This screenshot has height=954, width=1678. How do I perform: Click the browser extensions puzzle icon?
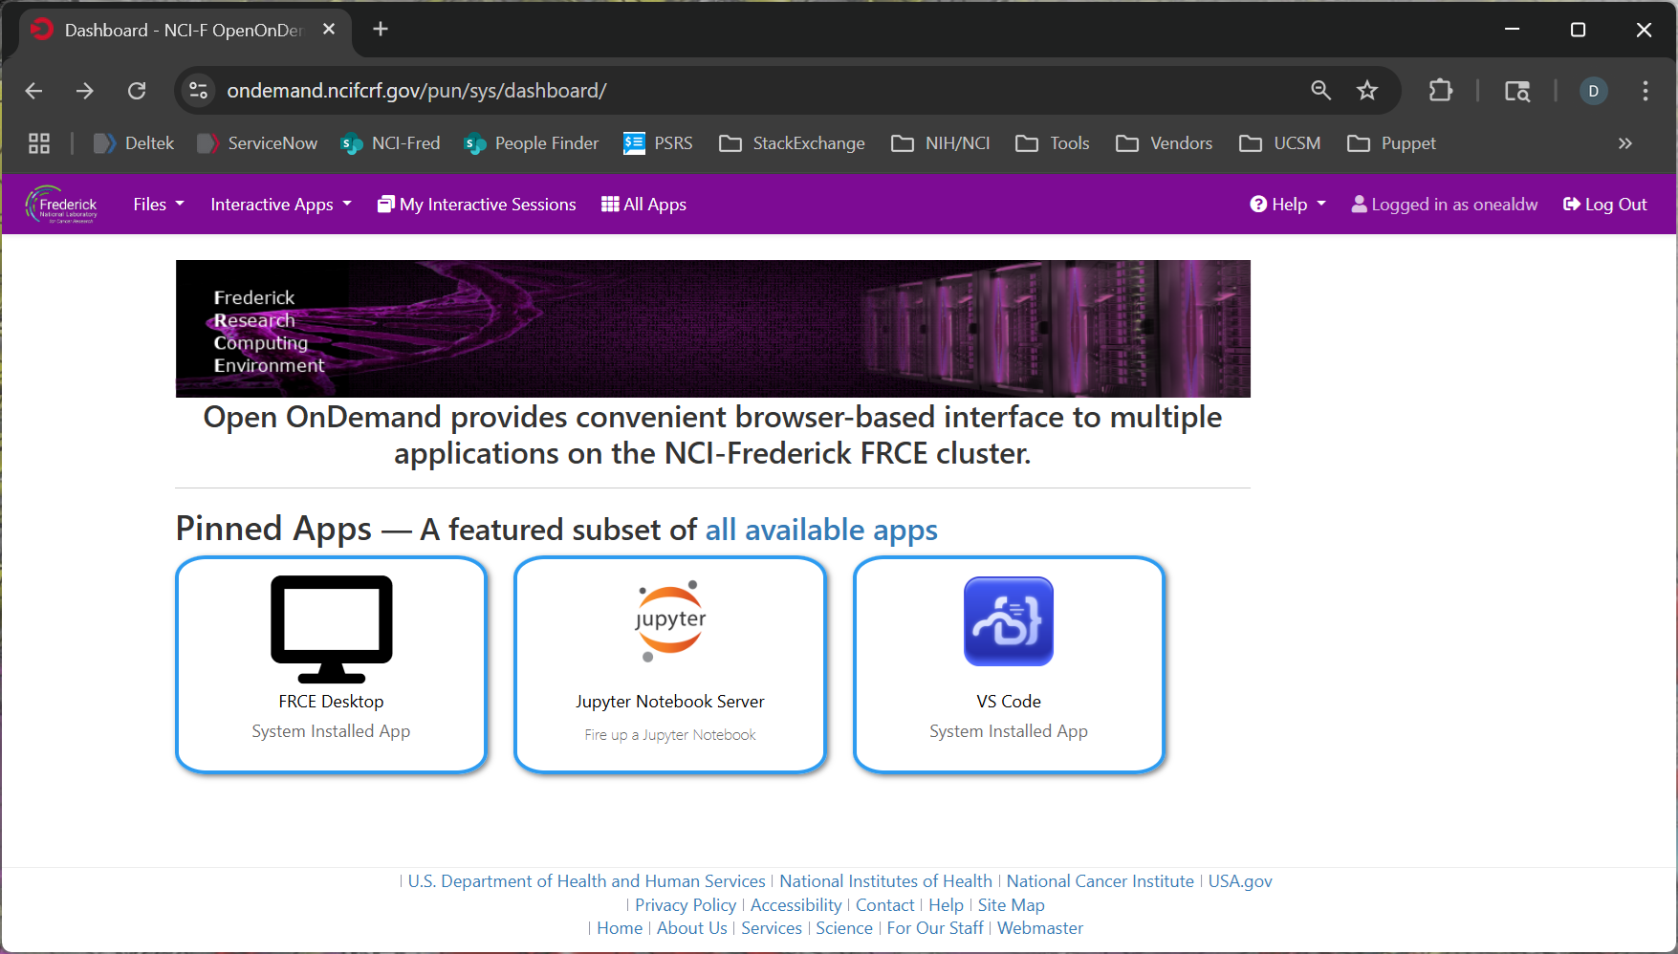tap(1440, 90)
